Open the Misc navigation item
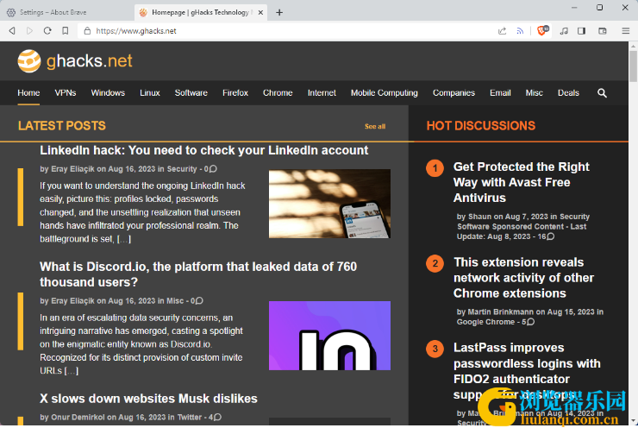This screenshot has width=638, height=428. click(534, 93)
